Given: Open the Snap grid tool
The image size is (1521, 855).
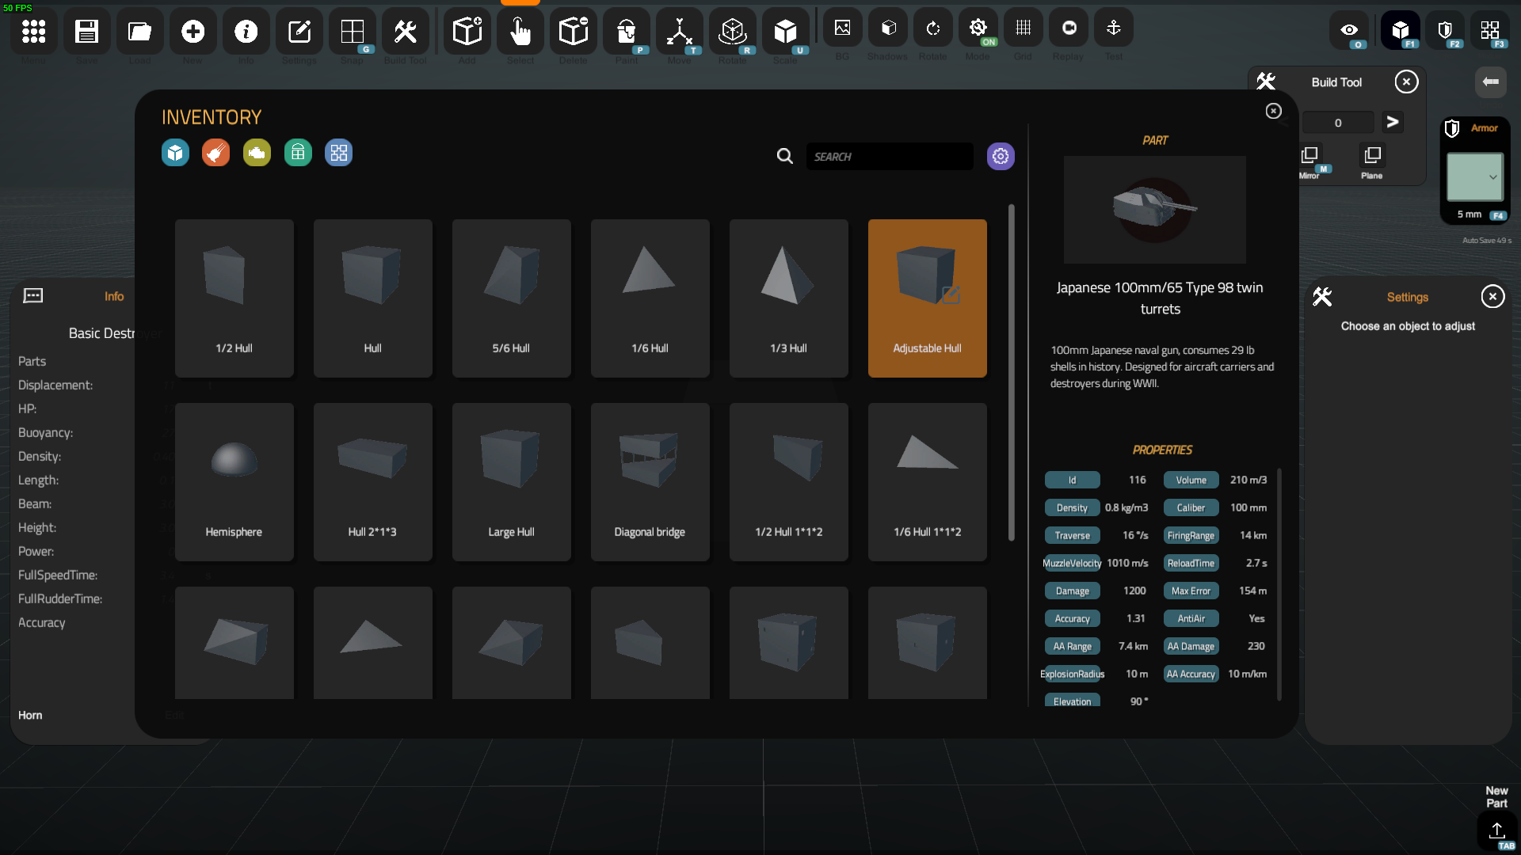Looking at the screenshot, I should (352, 32).
